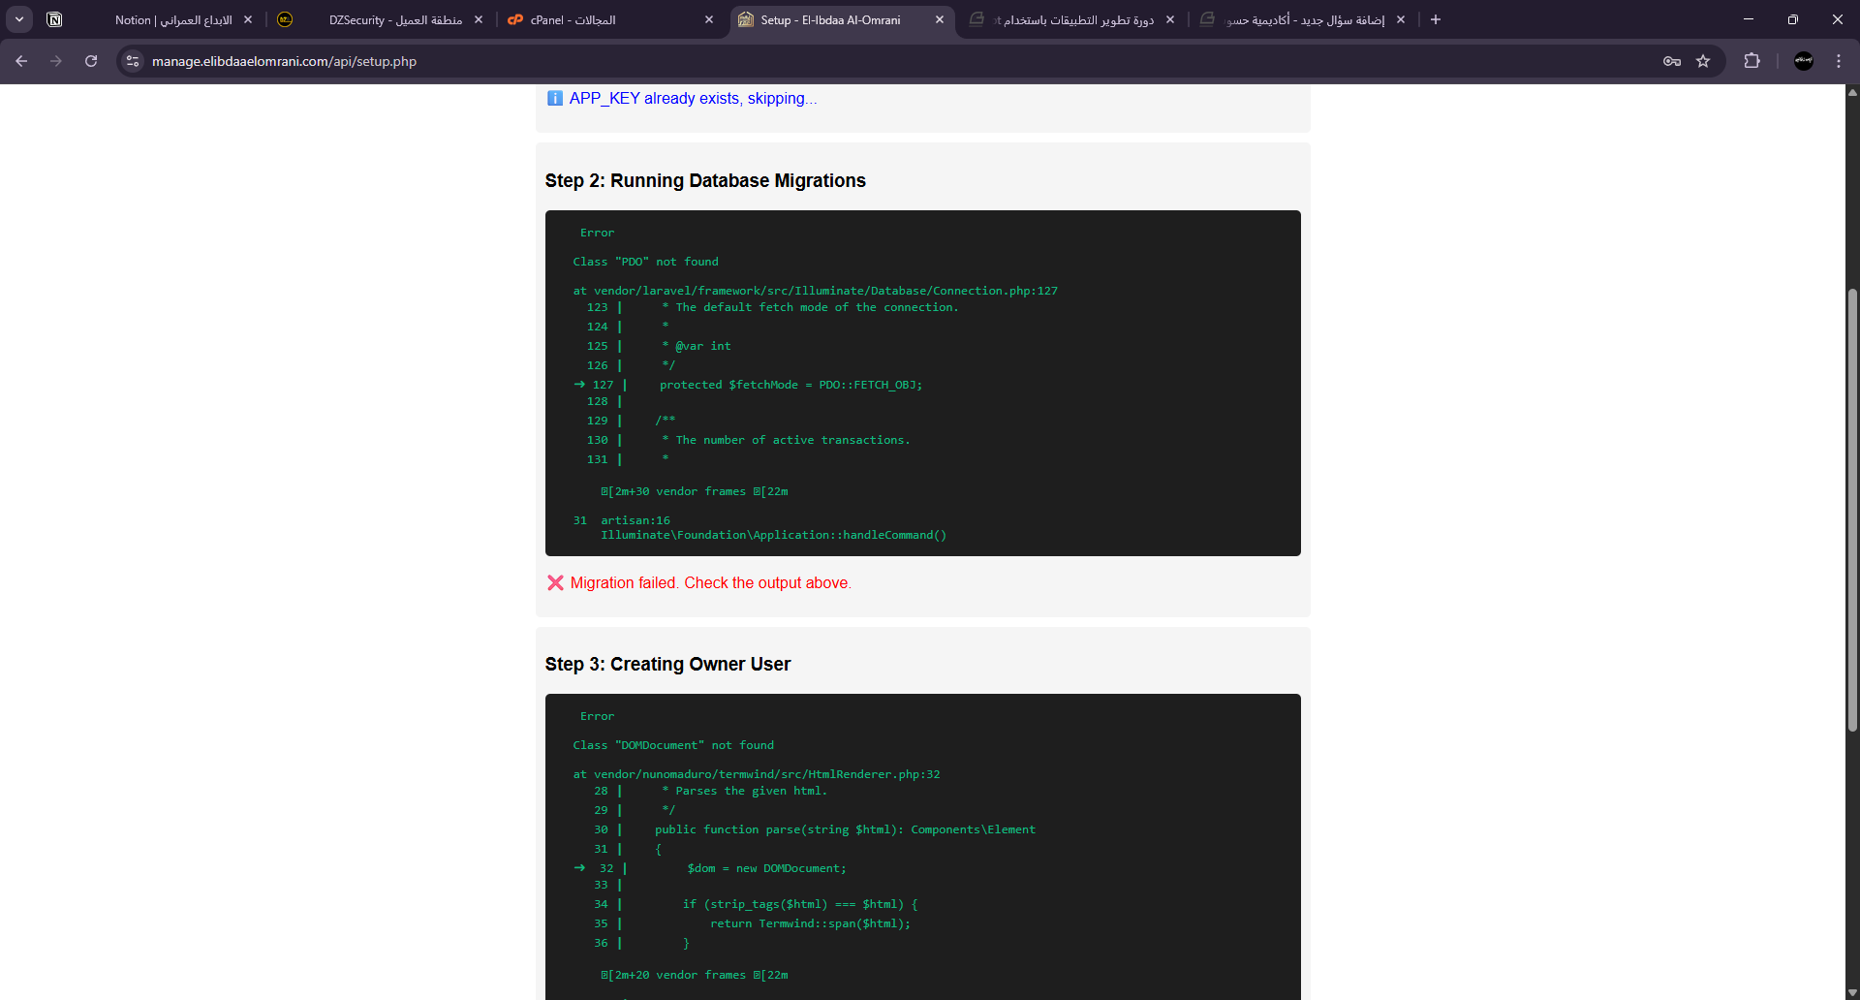The width and height of the screenshot is (1860, 1000).
Task: Switch to the cPanel tab
Action: [601, 19]
